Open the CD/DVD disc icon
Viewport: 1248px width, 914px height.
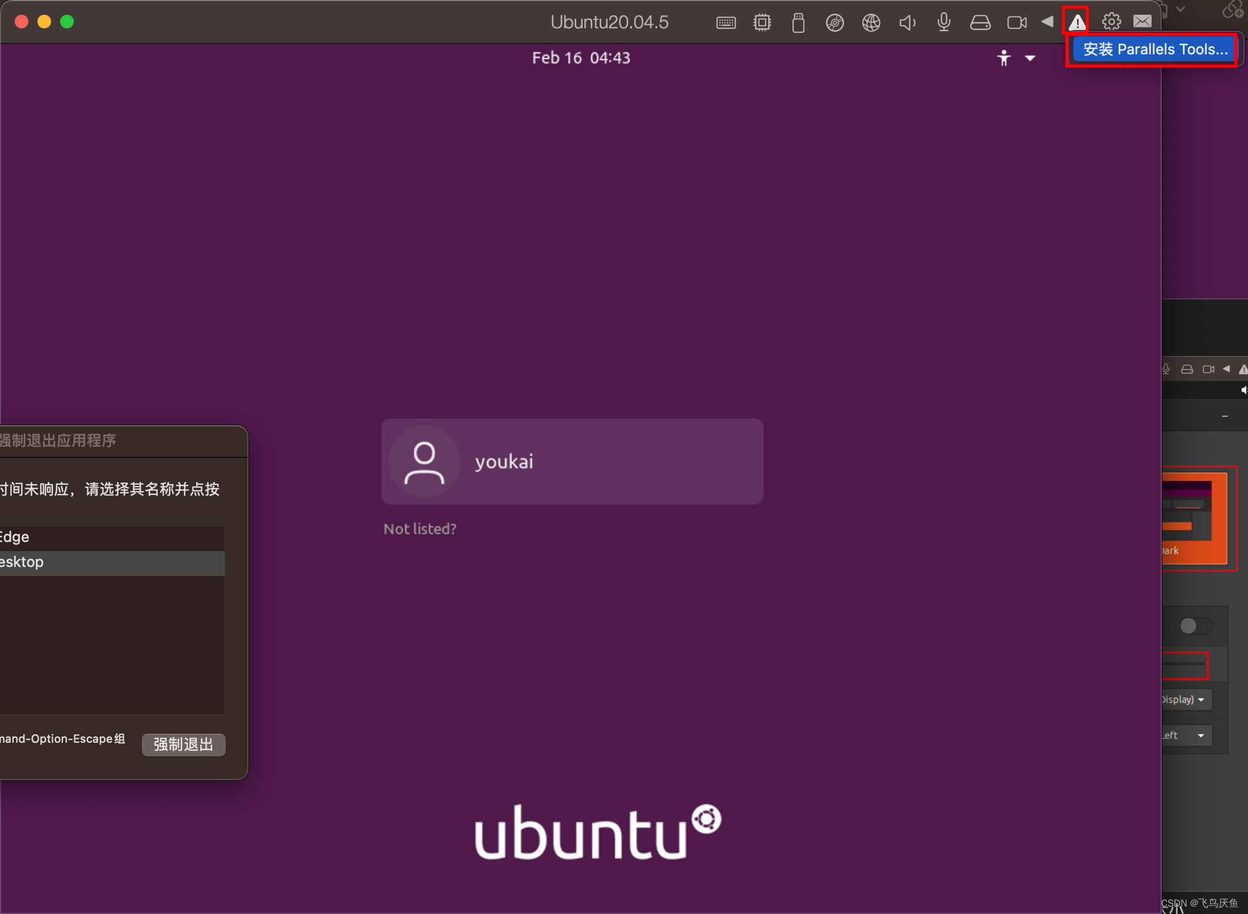pos(834,23)
